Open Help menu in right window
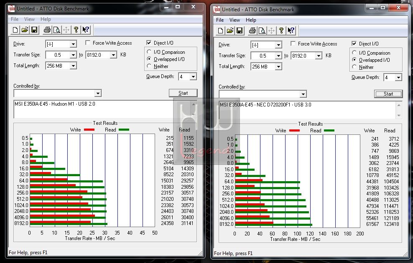This screenshot has width=413, height=263. [251, 20]
